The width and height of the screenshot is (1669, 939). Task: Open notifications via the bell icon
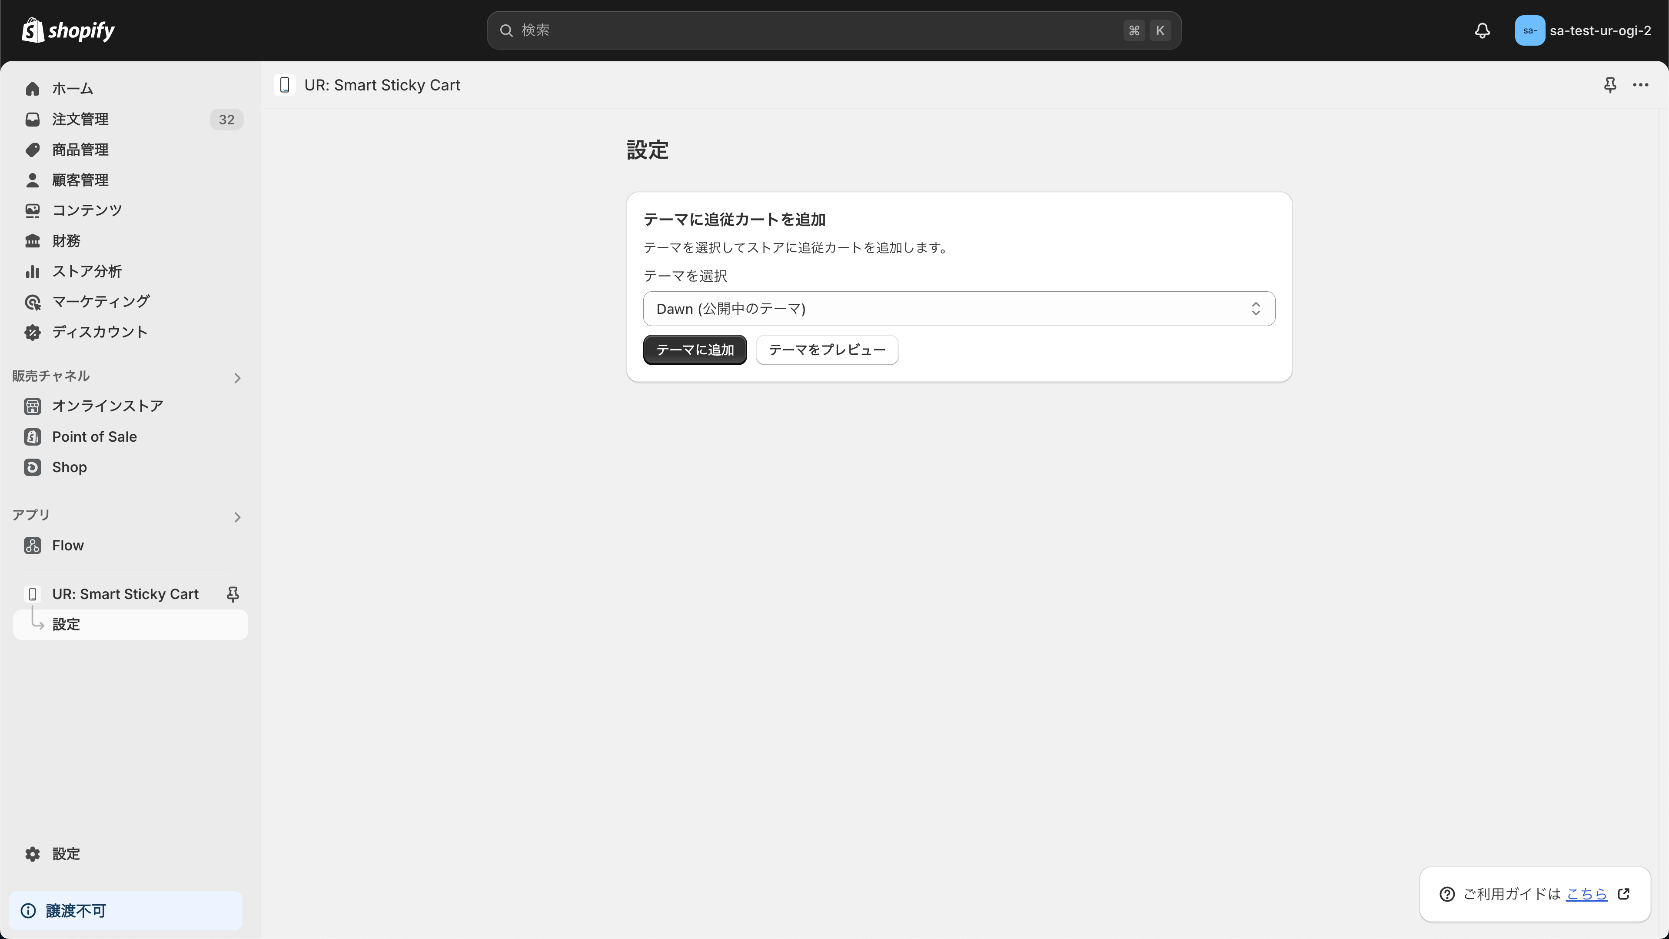(1483, 30)
